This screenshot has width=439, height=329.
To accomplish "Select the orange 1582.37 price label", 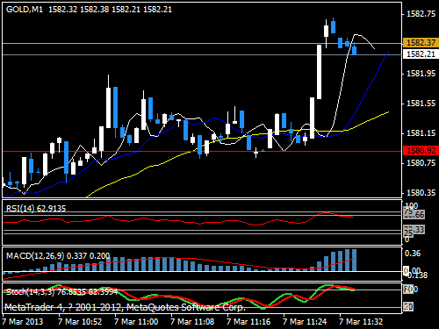I will 421,43.
